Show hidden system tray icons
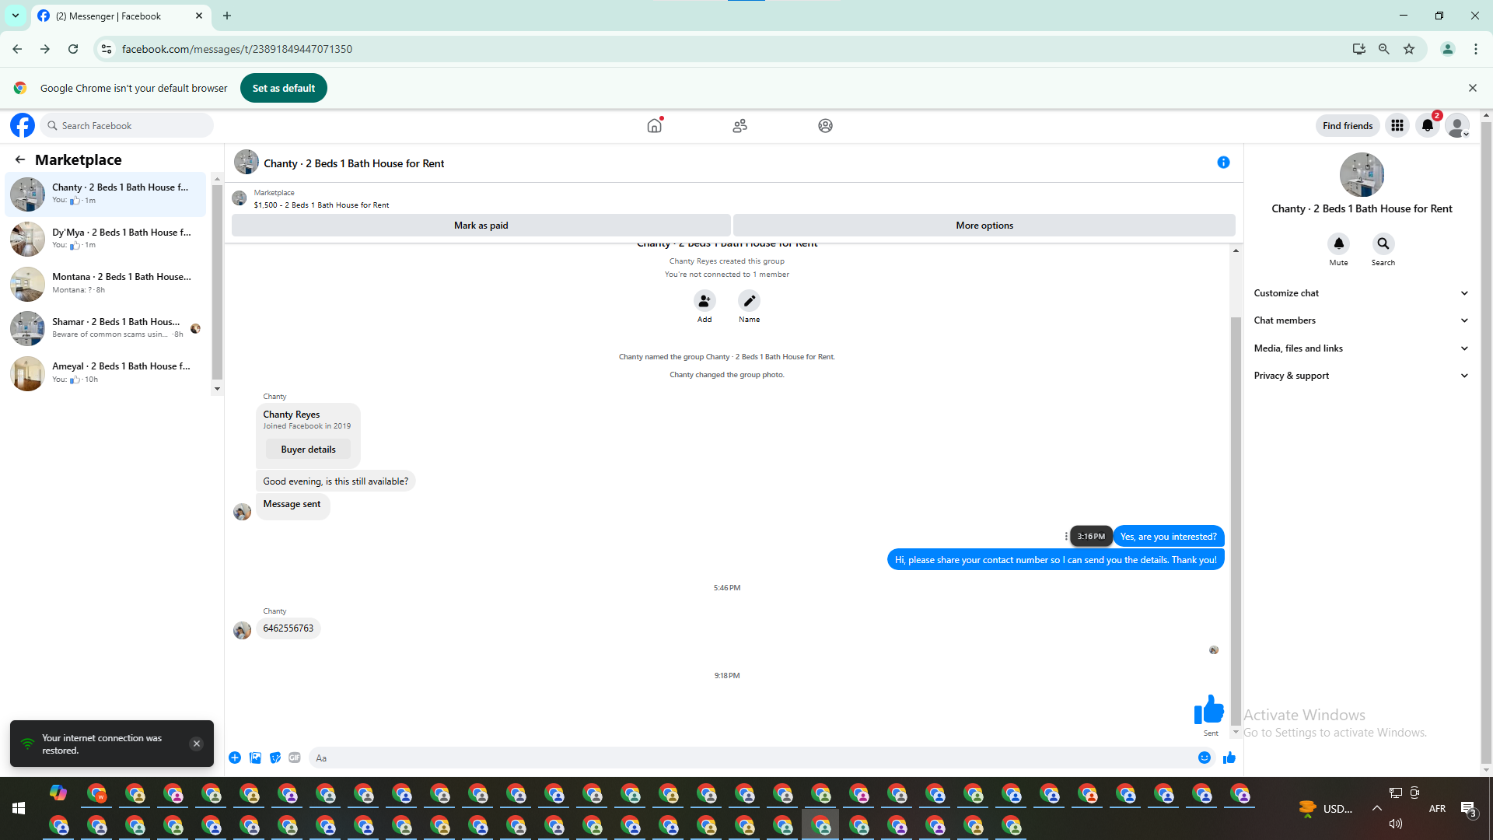 1377,809
